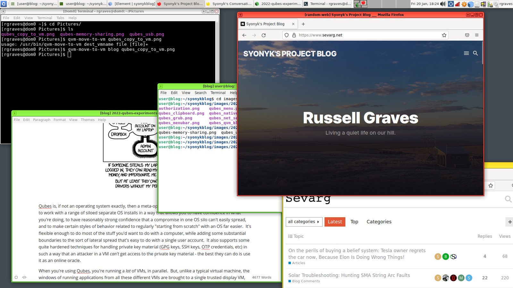Click the tracking protection shield icon
Screen dimensions: 513x288
pyautogui.click(x=287, y=35)
